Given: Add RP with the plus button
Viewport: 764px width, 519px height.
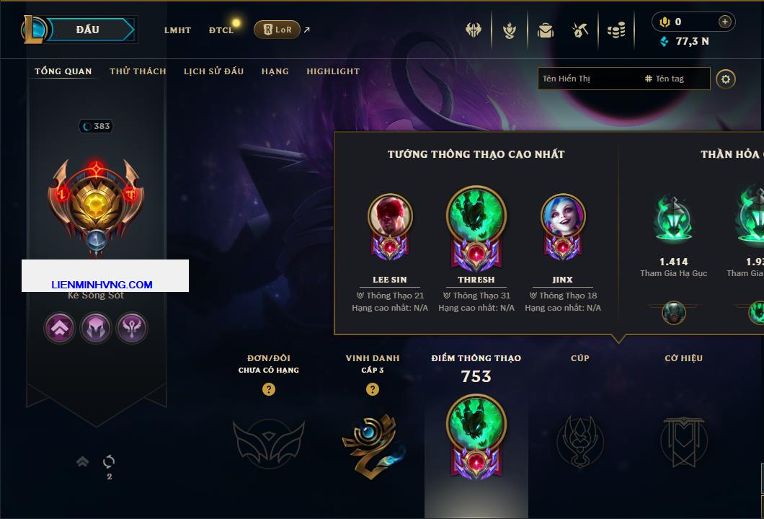Looking at the screenshot, I should pos(724,22).
